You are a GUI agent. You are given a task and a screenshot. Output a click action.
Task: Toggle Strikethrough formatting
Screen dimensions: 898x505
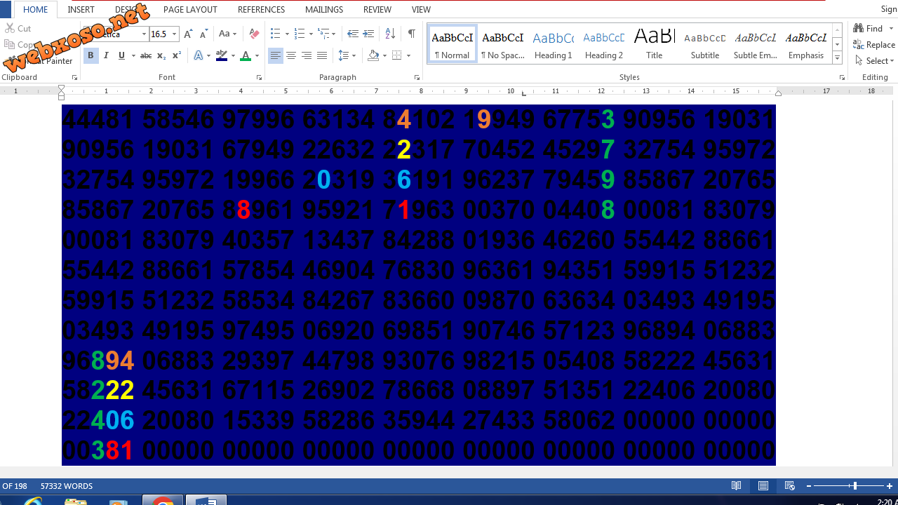[146, 55]
